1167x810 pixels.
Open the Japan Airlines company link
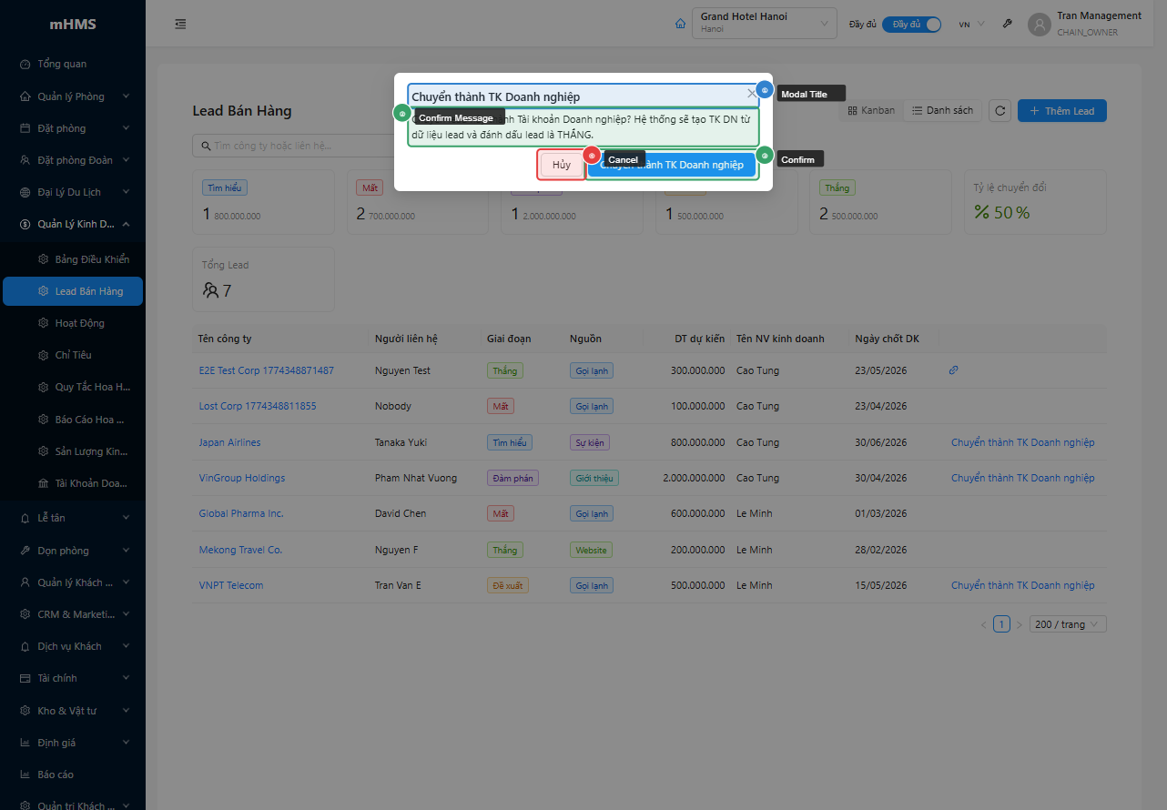coord(229,442)
